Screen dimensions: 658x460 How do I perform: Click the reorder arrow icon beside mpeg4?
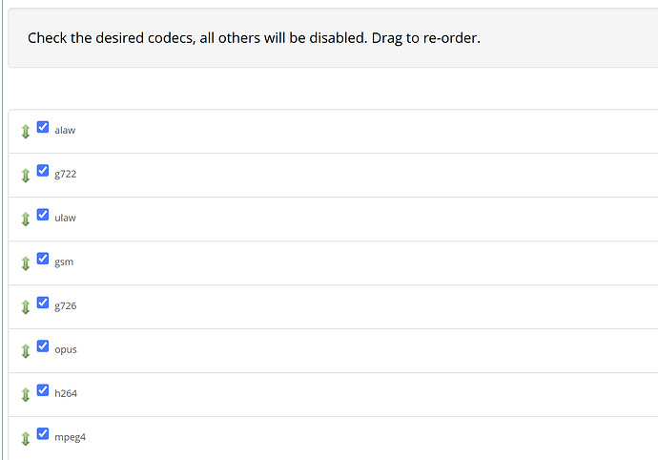(x=26, y=439)
